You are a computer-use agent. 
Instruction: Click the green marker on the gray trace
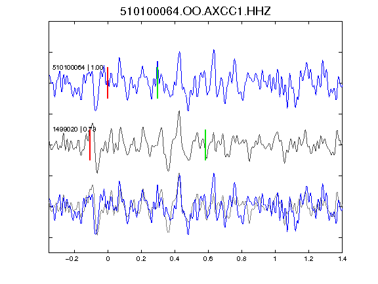(205, 145)
